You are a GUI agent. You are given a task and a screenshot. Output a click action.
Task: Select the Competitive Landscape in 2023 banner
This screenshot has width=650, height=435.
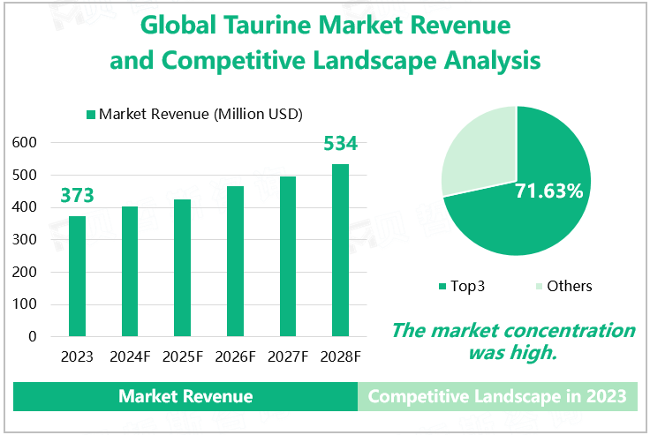point(496,396)
